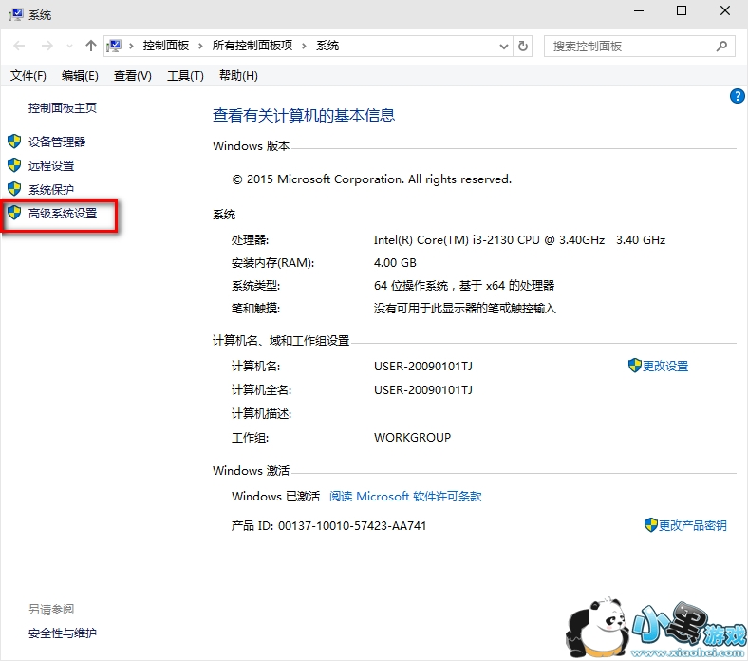
Task: Click shield icon beside 高级系统设置
Action: (x=14, y=213)
